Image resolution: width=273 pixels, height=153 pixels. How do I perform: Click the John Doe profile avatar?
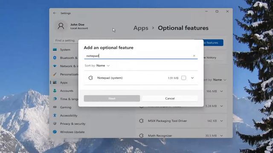pos(61,26)
